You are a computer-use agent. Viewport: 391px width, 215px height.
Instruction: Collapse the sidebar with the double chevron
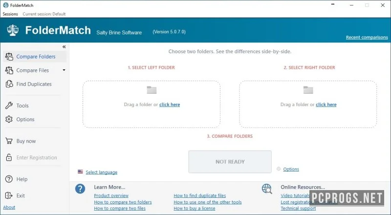(x=64, y=46)
